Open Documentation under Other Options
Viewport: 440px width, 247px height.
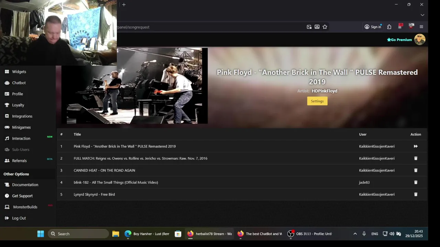click(25, 185)
